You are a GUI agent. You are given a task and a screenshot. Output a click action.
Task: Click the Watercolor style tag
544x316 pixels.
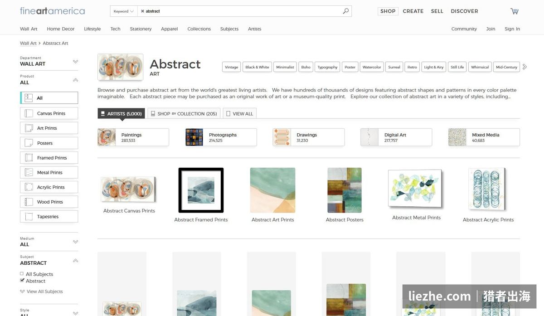click(x=372, y=67)
